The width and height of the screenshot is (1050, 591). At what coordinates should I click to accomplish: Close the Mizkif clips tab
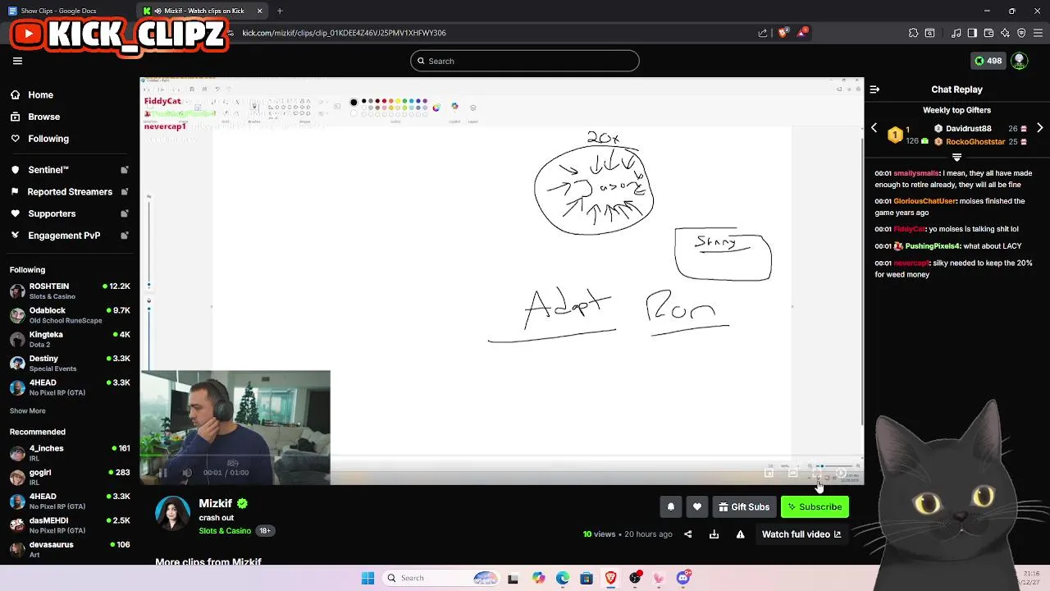(x=260, y=11)
